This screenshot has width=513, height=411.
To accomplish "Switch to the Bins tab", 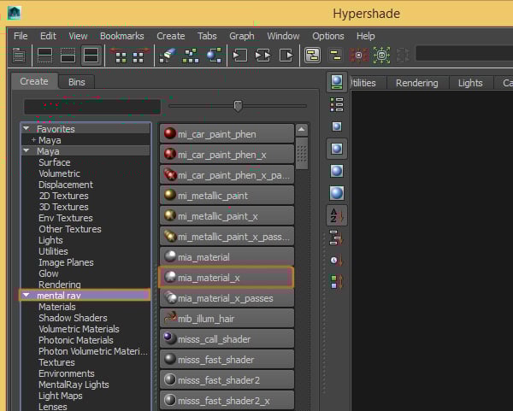I will tap(77, 82).
